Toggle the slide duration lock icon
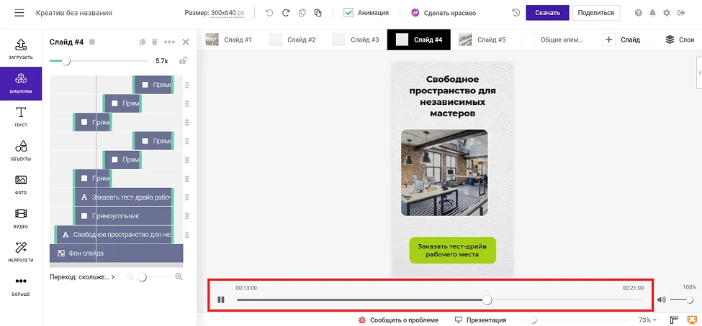Image resolution: width=702 pixels, height=326 pixels. pos(184,61)
